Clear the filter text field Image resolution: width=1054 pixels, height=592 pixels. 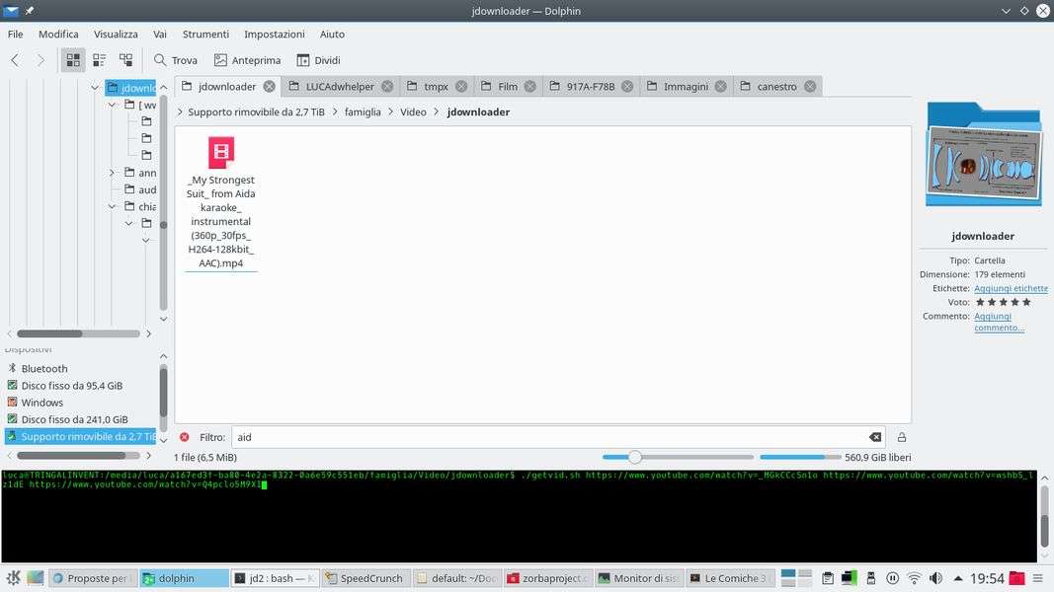point(874,437)
